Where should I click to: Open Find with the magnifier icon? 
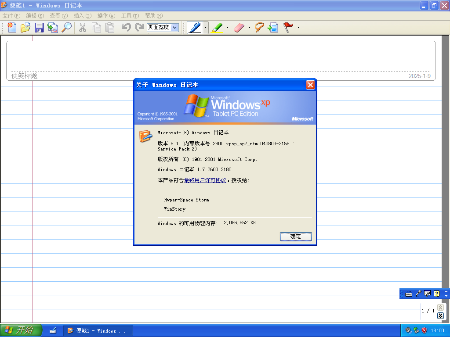pyautogui.click(x=67, y=28)
